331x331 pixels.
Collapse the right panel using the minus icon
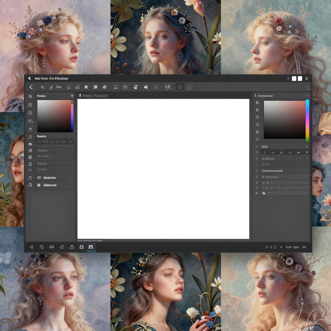(307, 96)
